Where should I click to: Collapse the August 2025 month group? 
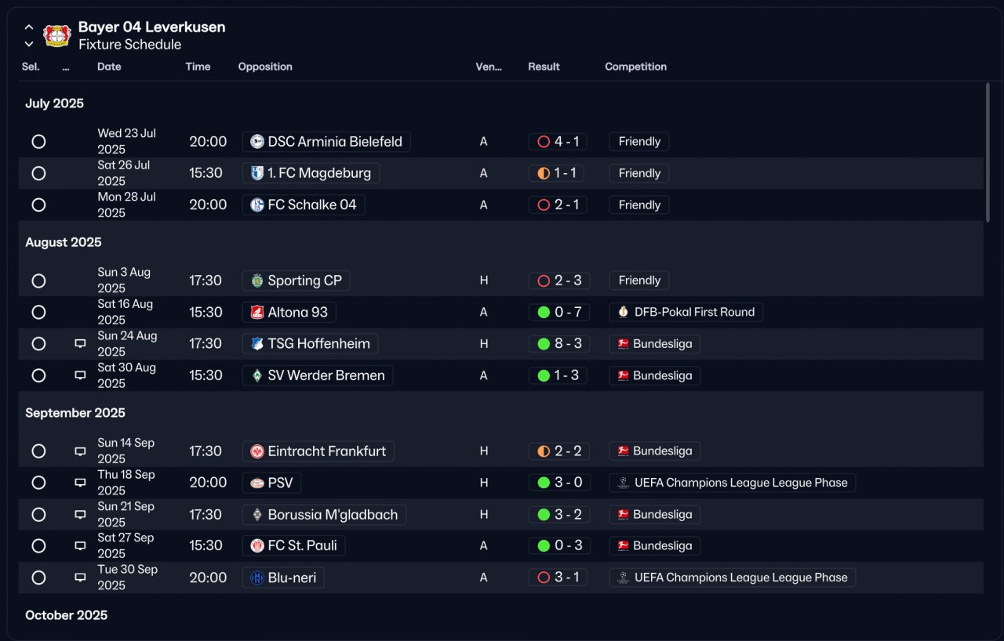pos(64,242)
